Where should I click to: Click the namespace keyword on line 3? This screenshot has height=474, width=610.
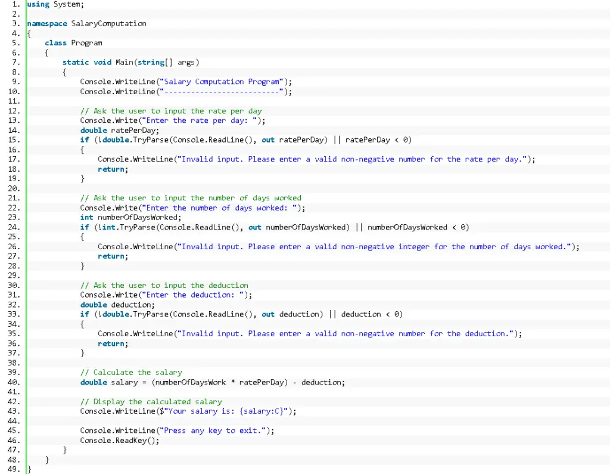46,23
